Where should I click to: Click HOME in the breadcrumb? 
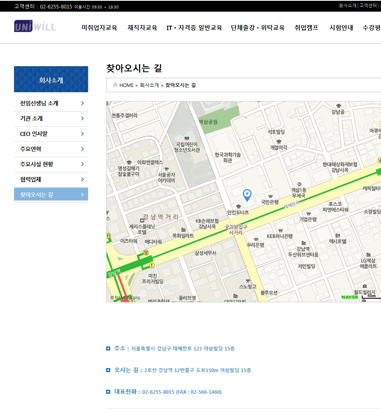[x=126, y=85]
